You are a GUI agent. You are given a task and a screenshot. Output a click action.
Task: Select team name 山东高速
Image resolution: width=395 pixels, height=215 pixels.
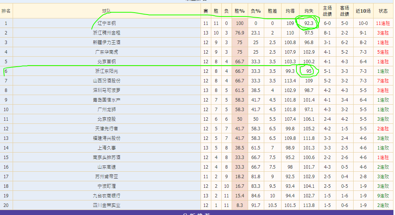[x=107, y=167]
